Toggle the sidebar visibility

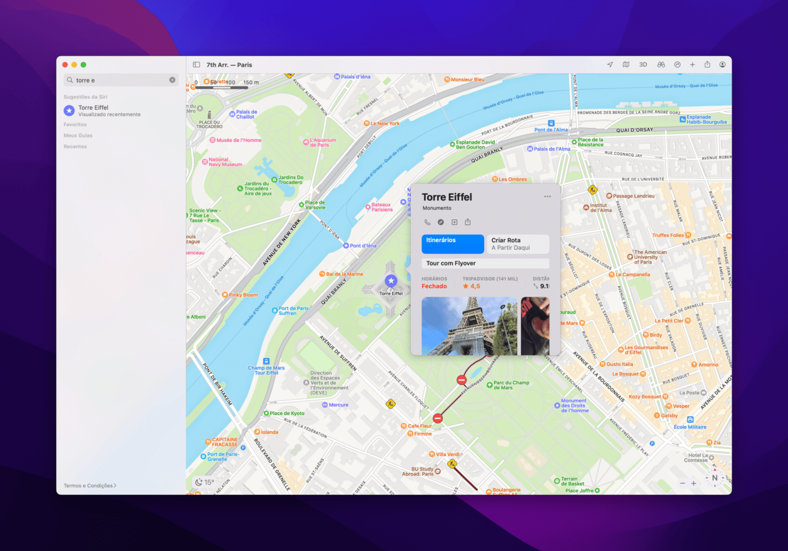197,64
